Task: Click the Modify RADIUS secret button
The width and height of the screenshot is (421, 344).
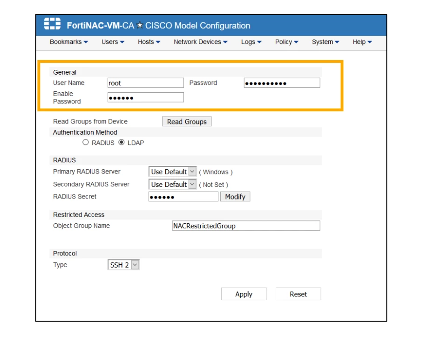Action: pyautogui.click(x=235, y=196)
